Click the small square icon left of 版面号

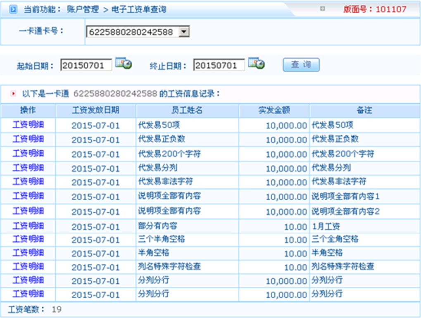pyautogui.click(x=323, y=9)
